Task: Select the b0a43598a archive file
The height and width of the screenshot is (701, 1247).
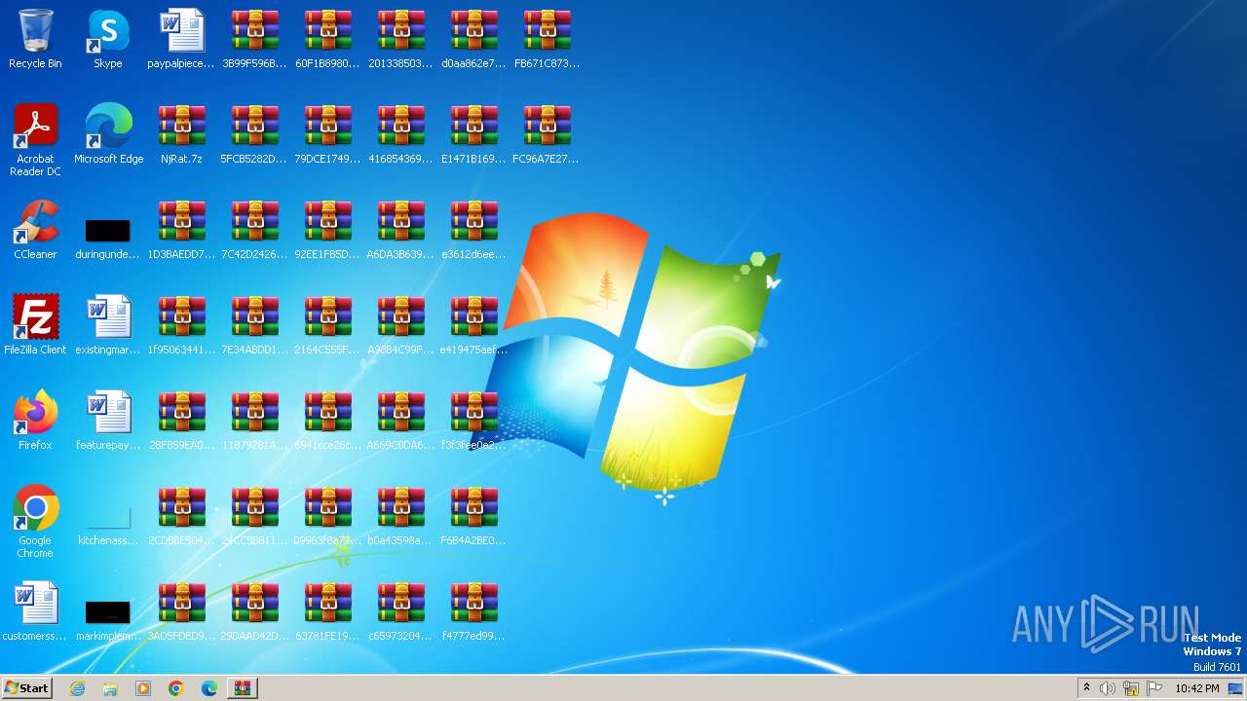Action: tap(400, 516)
